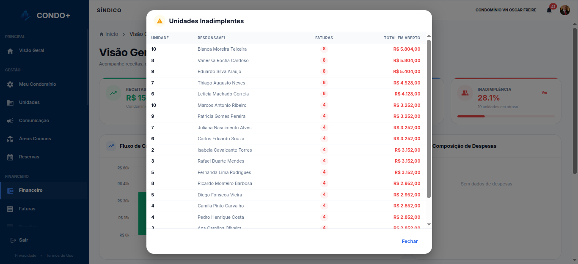
Task: Click Marcos Antonio Ribeiro name
Action: (222, 106)
